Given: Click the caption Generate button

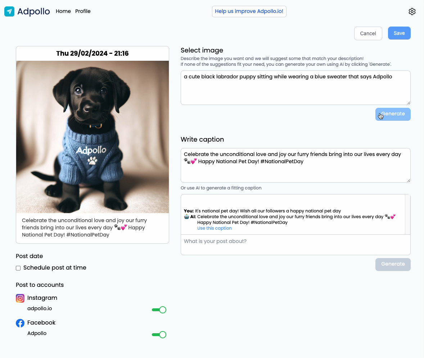Looking at the screenshot, I should click(x=393, y=264).
